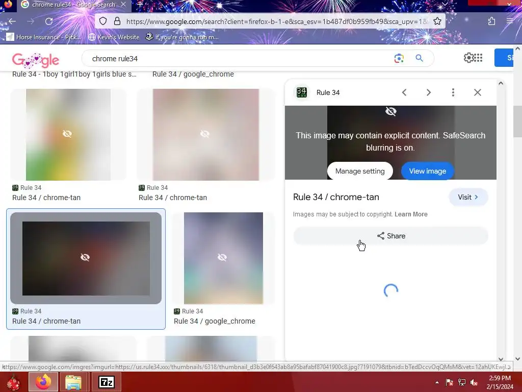Search by image using the Lens camera icon
This screenshot has height=392, width=522.
tap(399, 58)
